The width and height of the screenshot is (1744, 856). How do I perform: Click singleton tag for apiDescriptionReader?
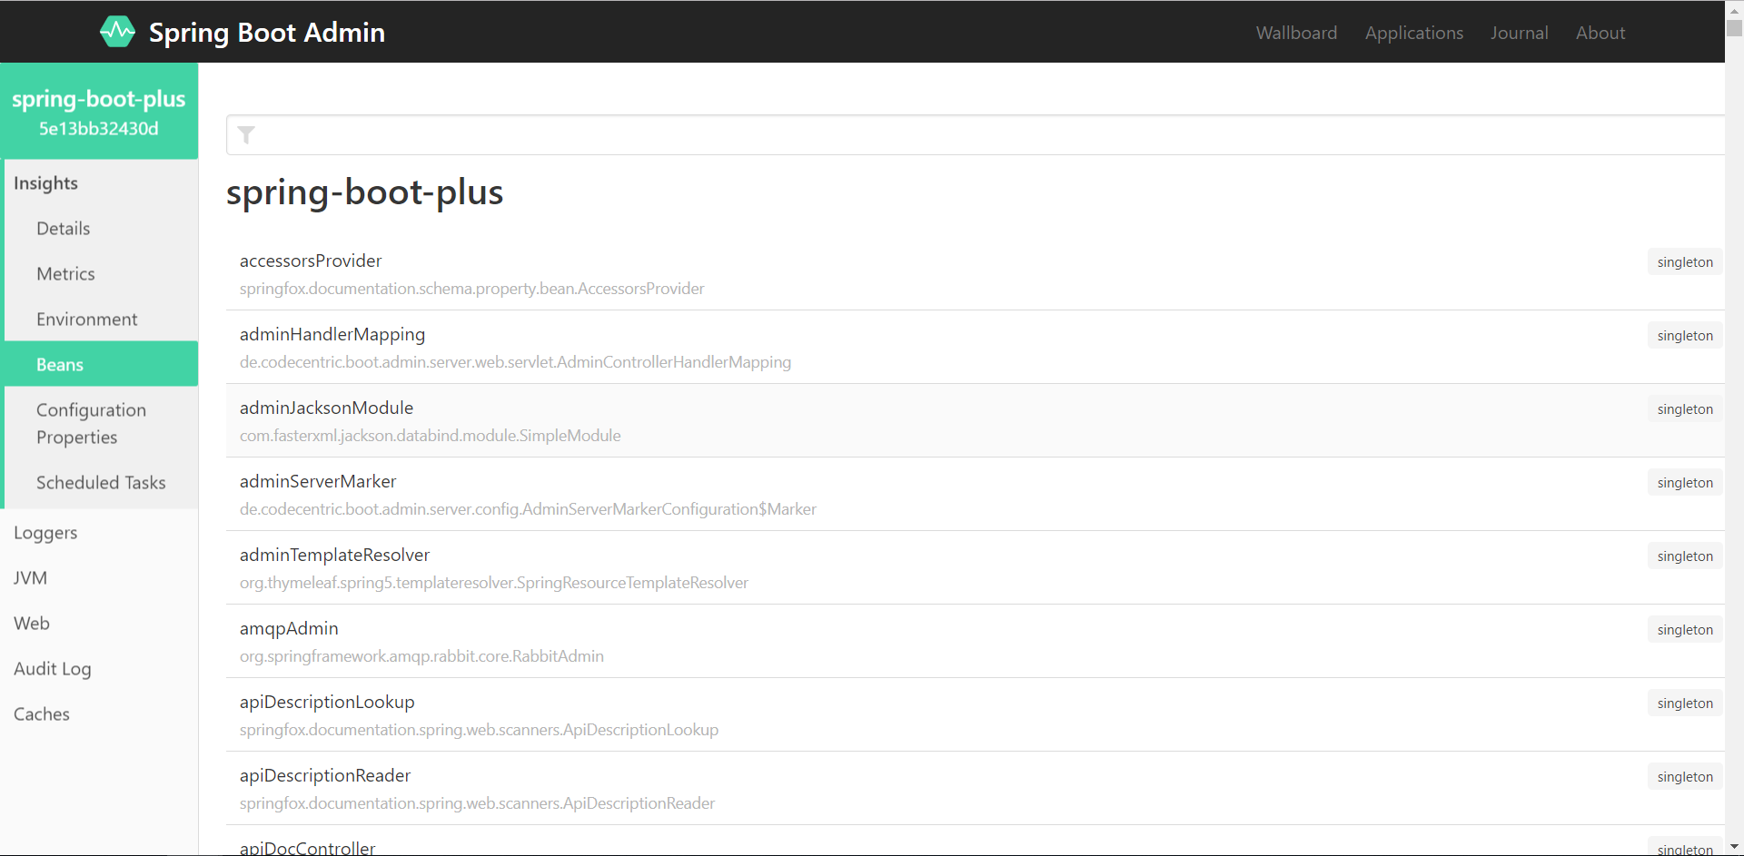click(1685, 777)
